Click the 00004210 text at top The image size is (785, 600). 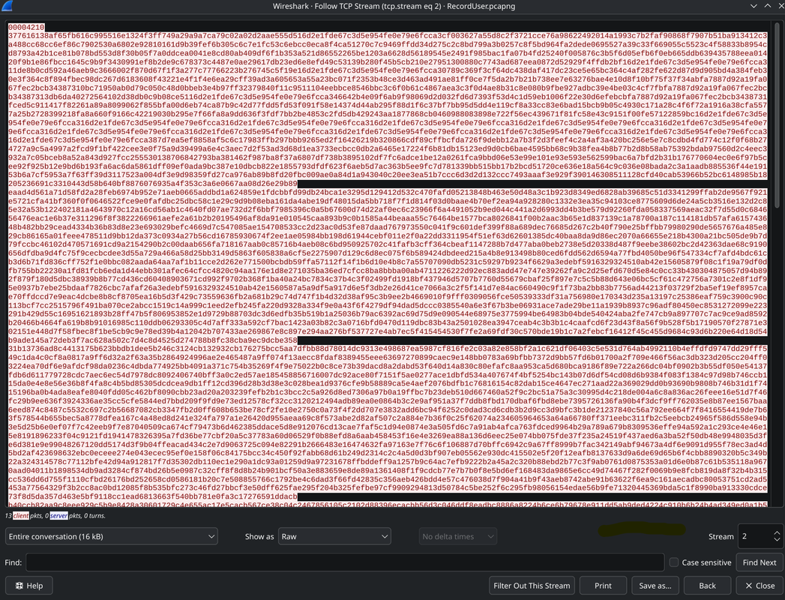tap(26, 28)
